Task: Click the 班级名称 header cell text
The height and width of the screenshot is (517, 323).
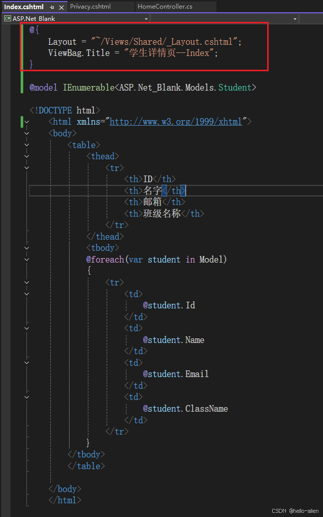Action: (162, 213)
